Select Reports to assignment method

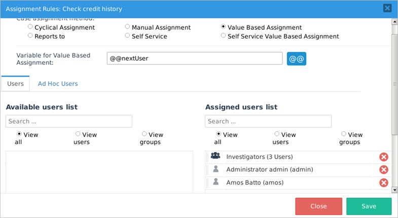pos(31,36)
